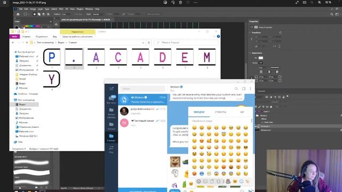Click the Telegram chat list search field
The image size is (342, 192).
pyautogui.click(x=143, y=89)
